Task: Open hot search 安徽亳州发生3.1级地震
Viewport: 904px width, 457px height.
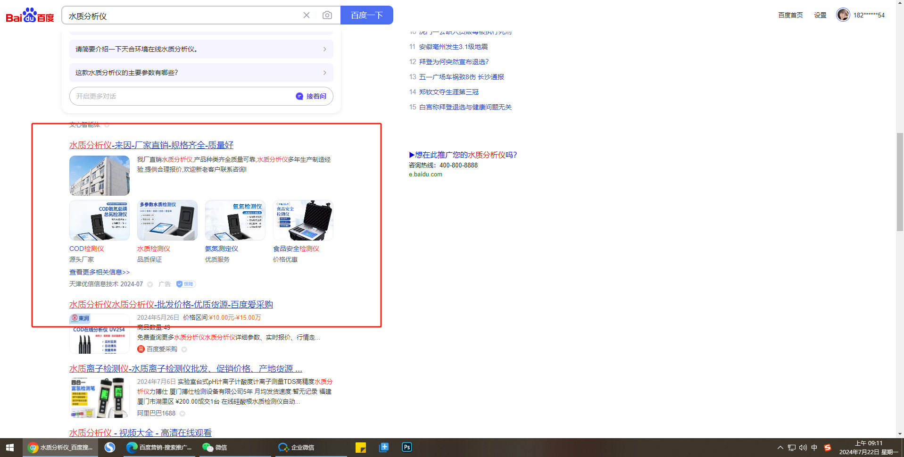Action: click(x=454, y=47)
